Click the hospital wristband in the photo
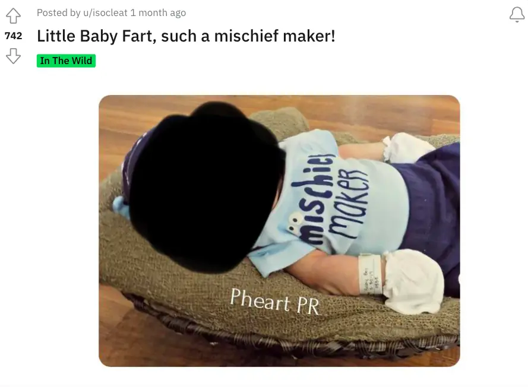 pos(370,275)
